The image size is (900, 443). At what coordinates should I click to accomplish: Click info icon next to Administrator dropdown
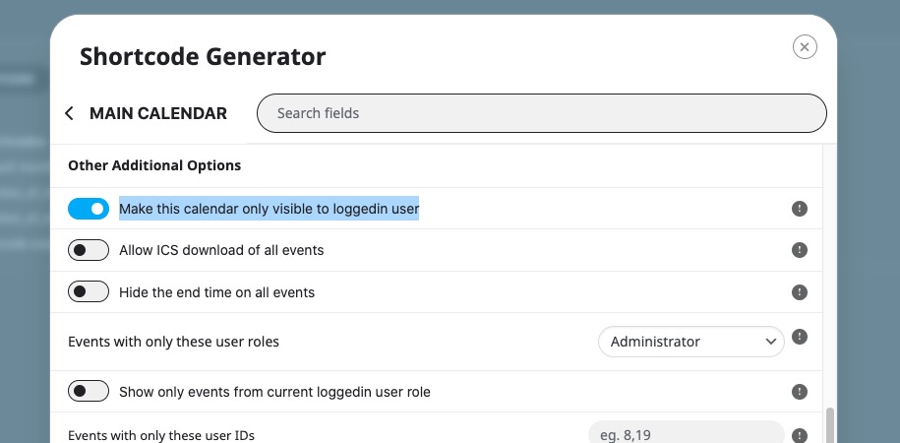click(x=800, y=338)
